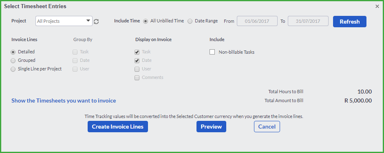
Task: Enable Comments display on invoice
Action: [137, 78]
